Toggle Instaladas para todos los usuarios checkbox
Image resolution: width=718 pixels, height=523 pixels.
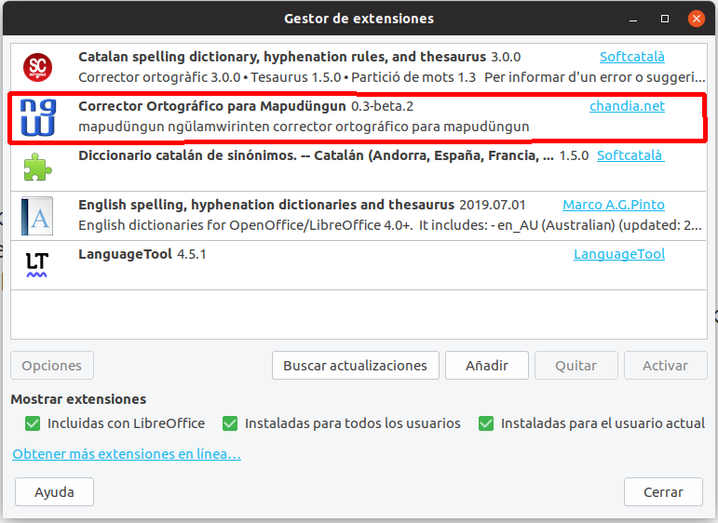click(230, 423)
